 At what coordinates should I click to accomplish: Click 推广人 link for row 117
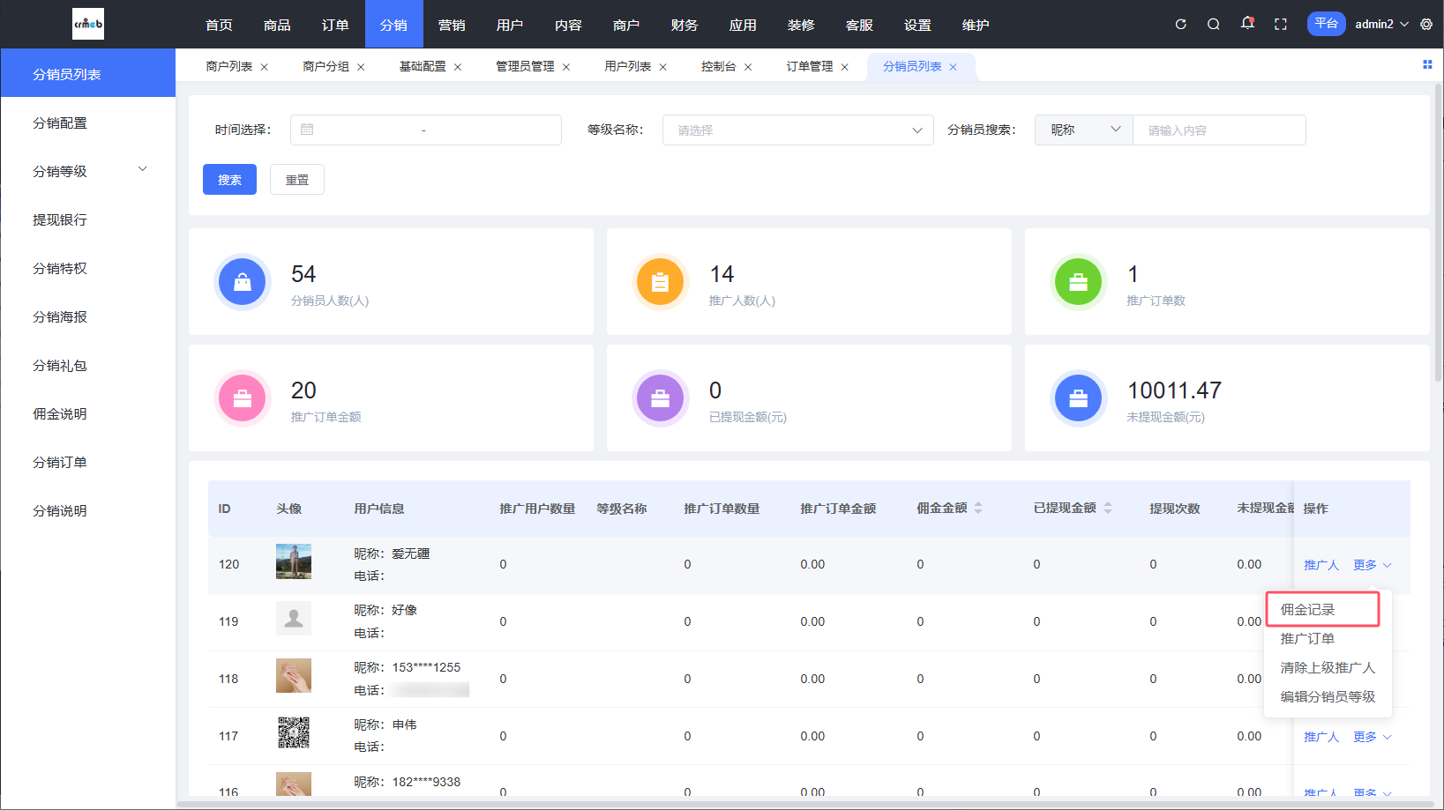[x=1321, y=737]
